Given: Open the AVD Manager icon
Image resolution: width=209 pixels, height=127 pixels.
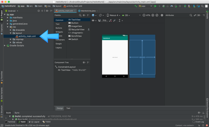Looking at the screenshot, I should point(189,6).
